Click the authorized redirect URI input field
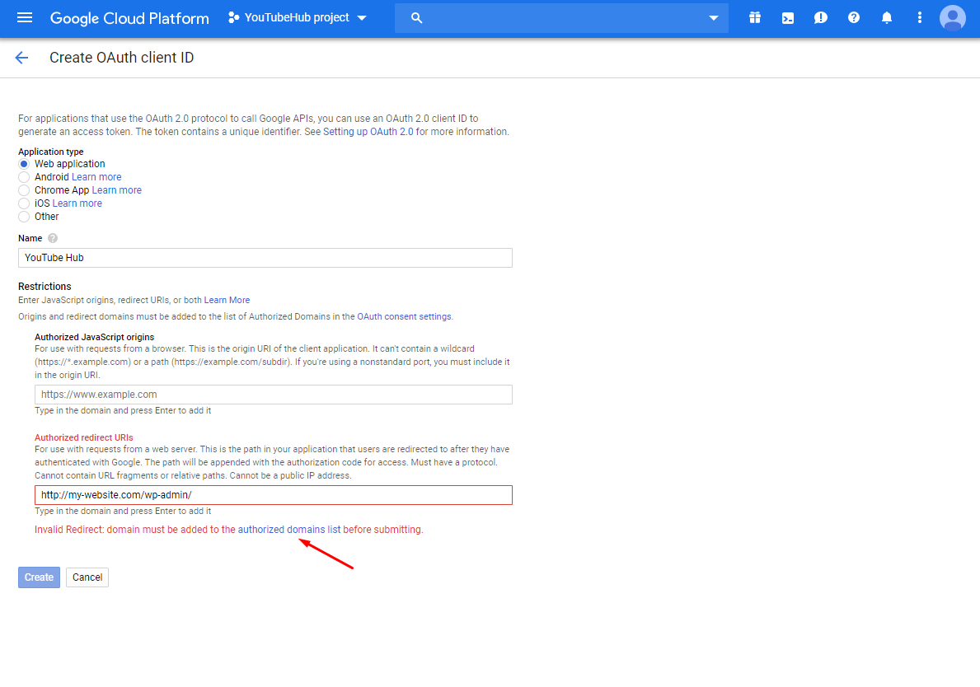The image size is (980, 687). (x=273, y=494)
